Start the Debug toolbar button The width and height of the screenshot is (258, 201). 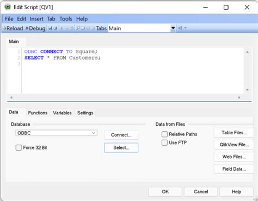[35, 28]
